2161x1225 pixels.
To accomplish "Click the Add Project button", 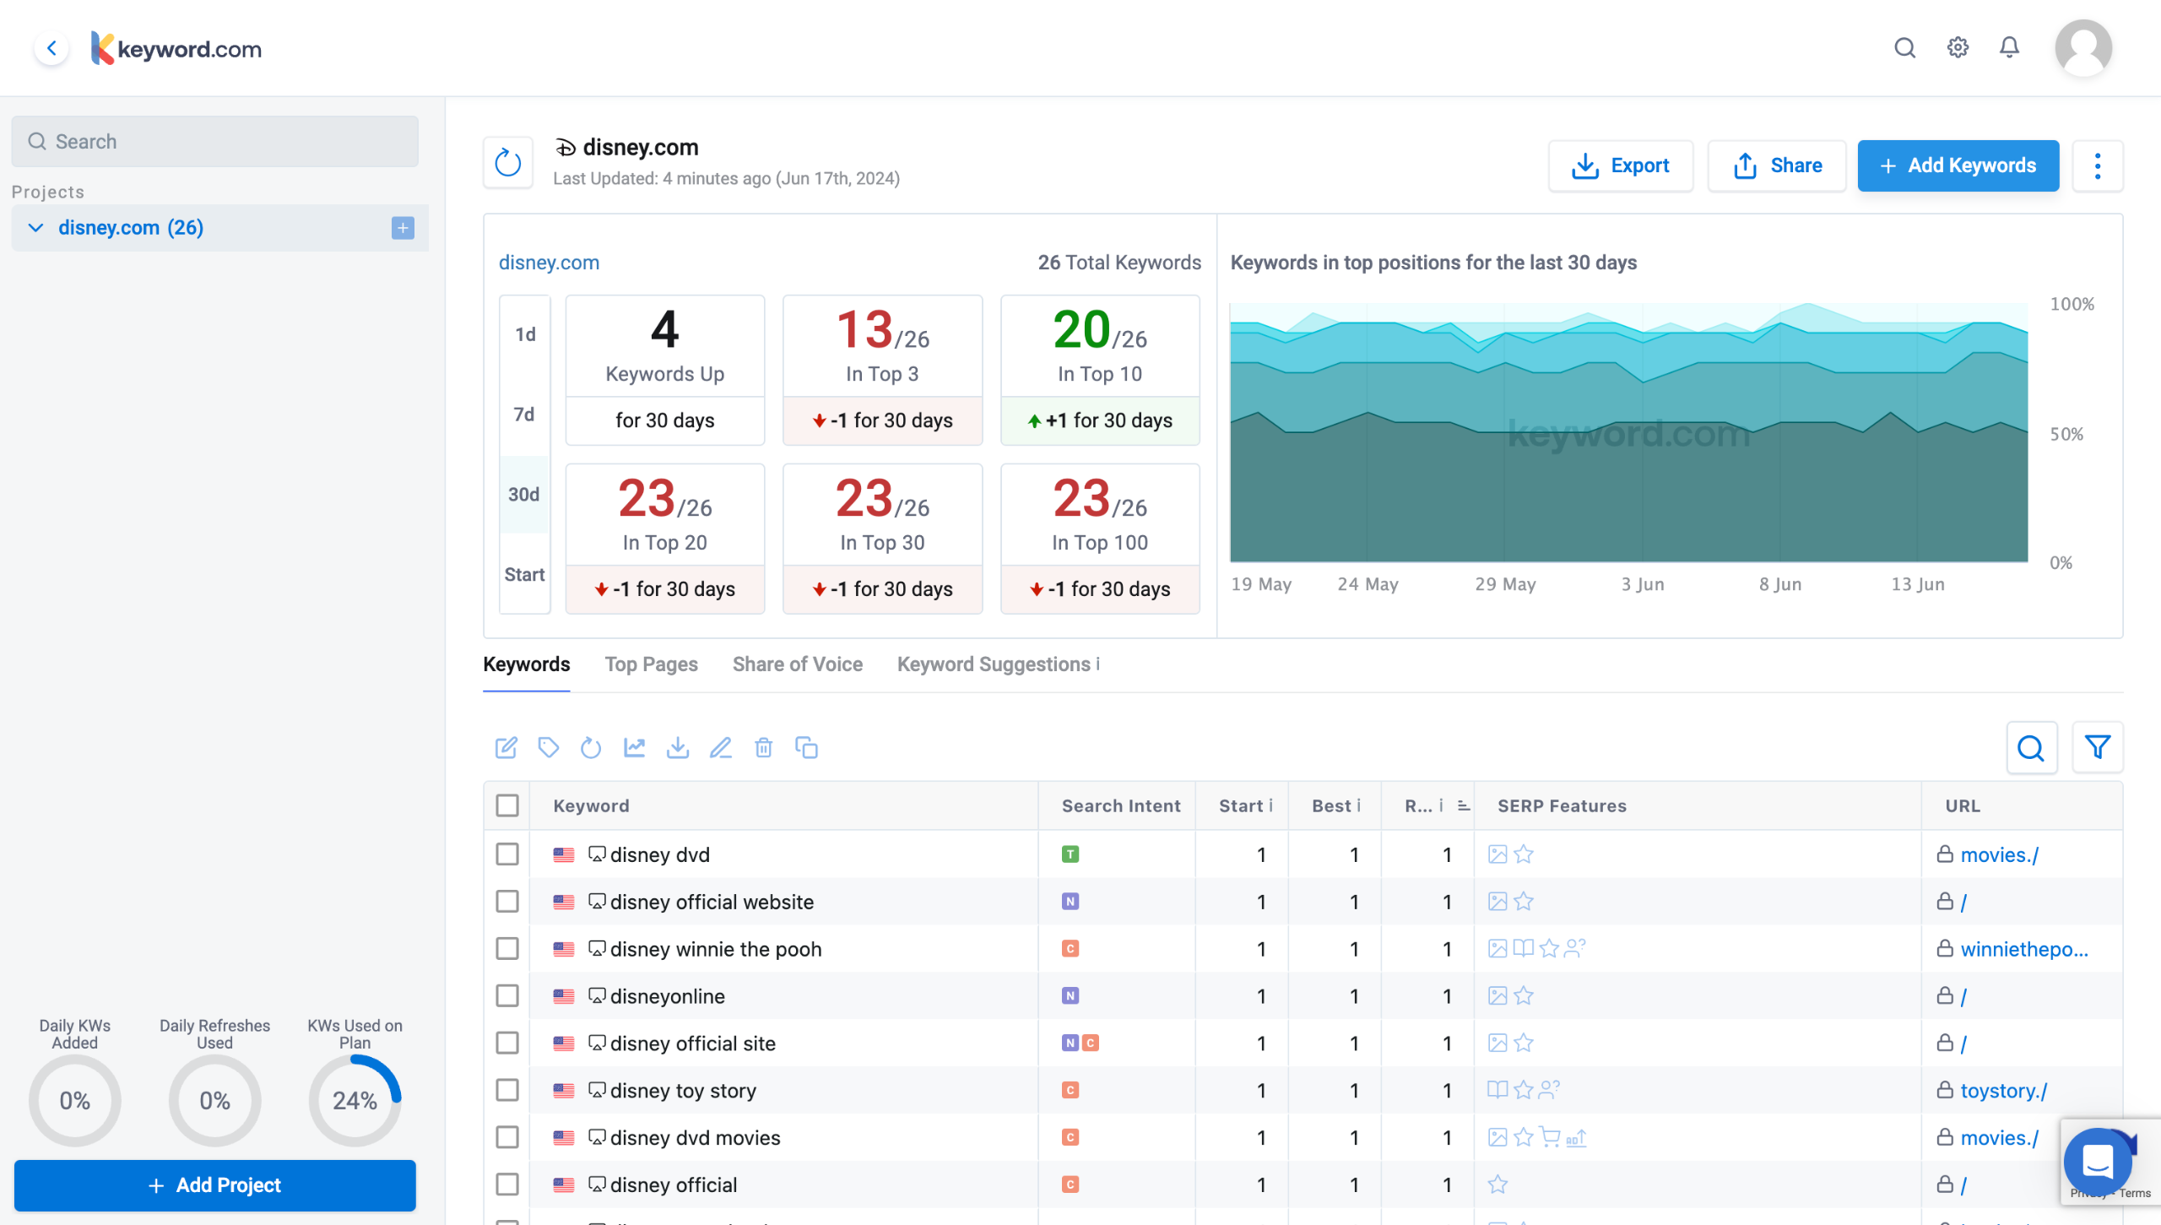I will (215, 1185).
